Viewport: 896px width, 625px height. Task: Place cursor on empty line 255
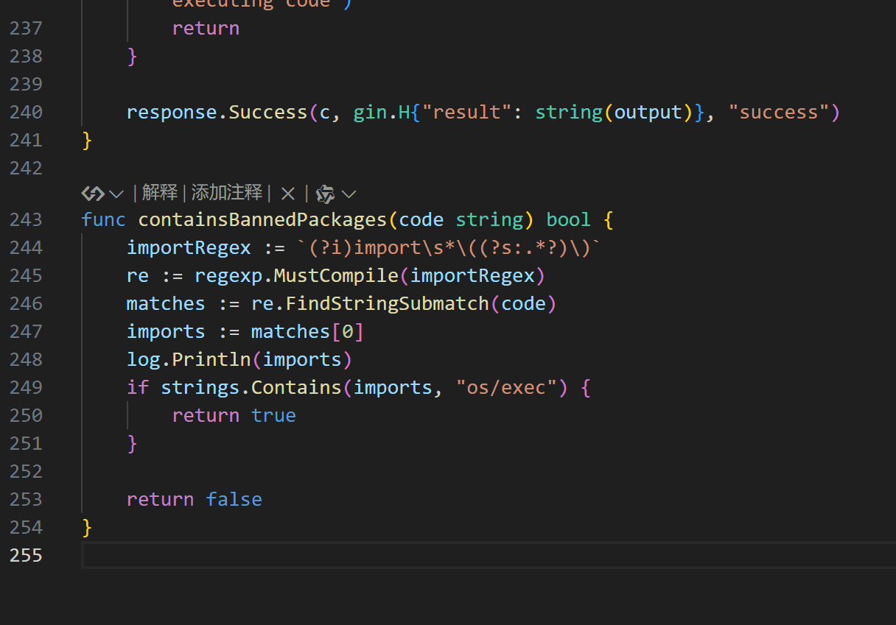[442, 555]
